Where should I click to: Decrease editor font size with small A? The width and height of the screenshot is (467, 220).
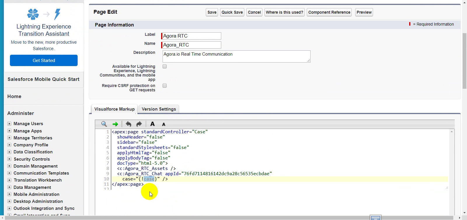(164, 124)
